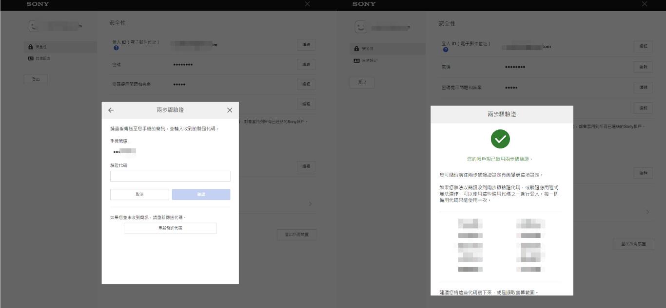Expand the chevron arrow in the left security panel
The width and height of the screenshot is (666, 308).
point(310,204)
